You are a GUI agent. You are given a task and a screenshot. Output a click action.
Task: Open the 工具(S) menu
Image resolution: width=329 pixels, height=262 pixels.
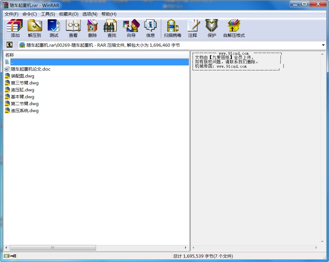(48, 14)
